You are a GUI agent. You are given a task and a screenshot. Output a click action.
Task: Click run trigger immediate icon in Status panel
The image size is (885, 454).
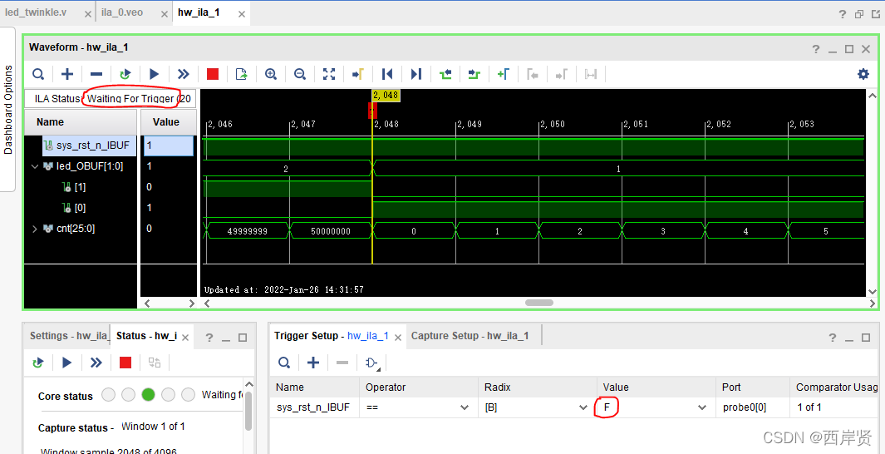click(x=96, y=363)
